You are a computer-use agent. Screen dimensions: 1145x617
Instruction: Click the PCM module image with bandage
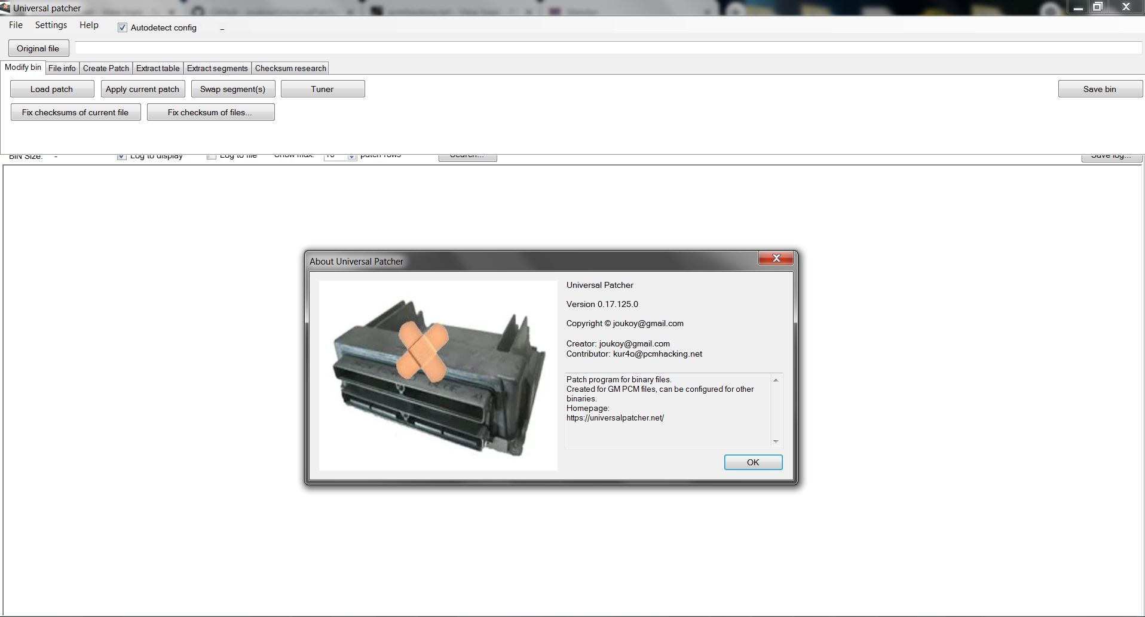(x=438, y=376)
